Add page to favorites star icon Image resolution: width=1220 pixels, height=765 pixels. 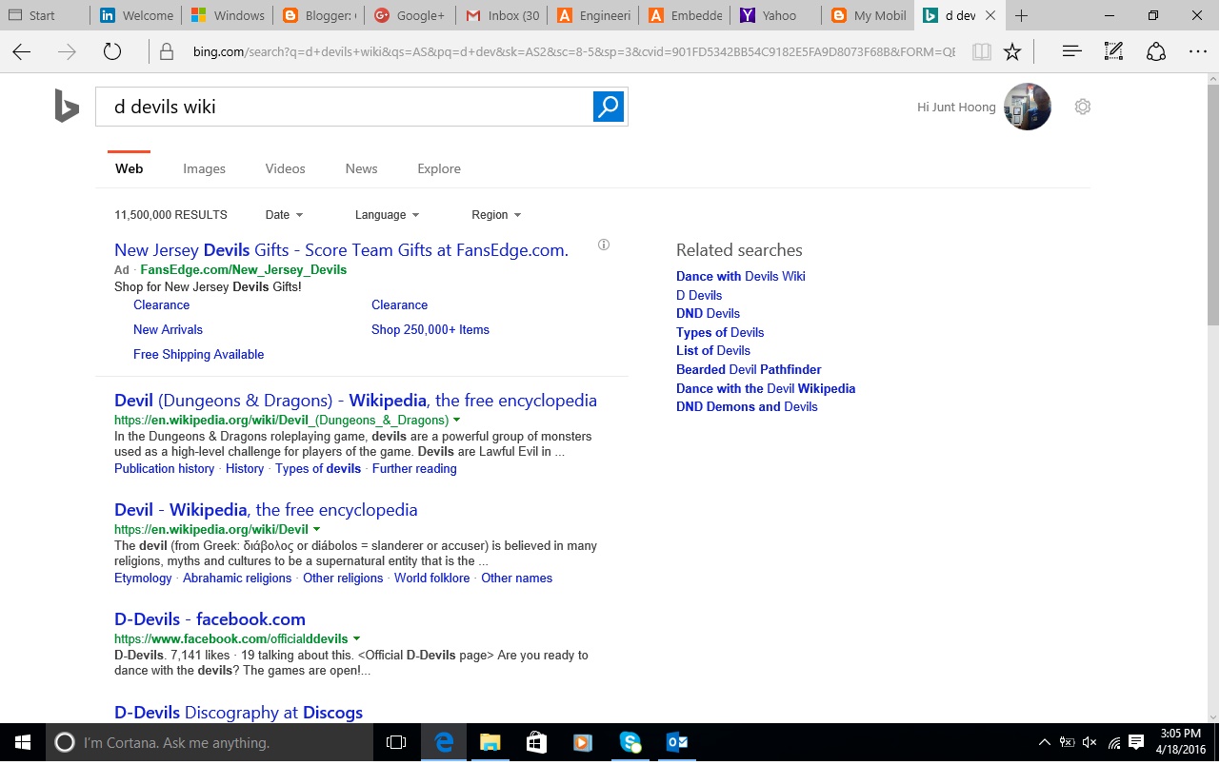1012,51
